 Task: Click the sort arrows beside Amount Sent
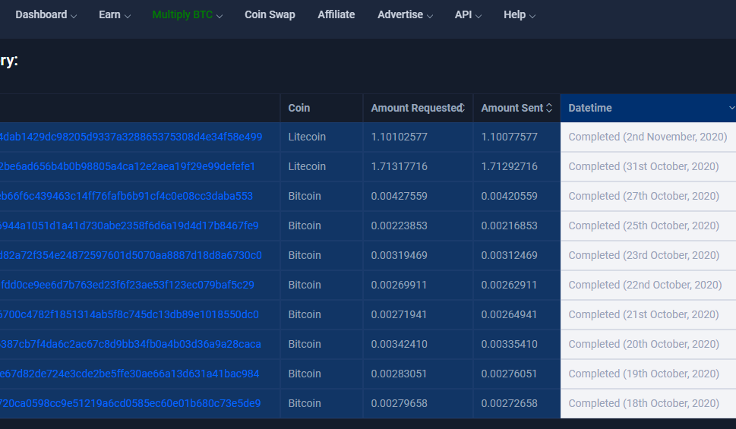(549, 108)
